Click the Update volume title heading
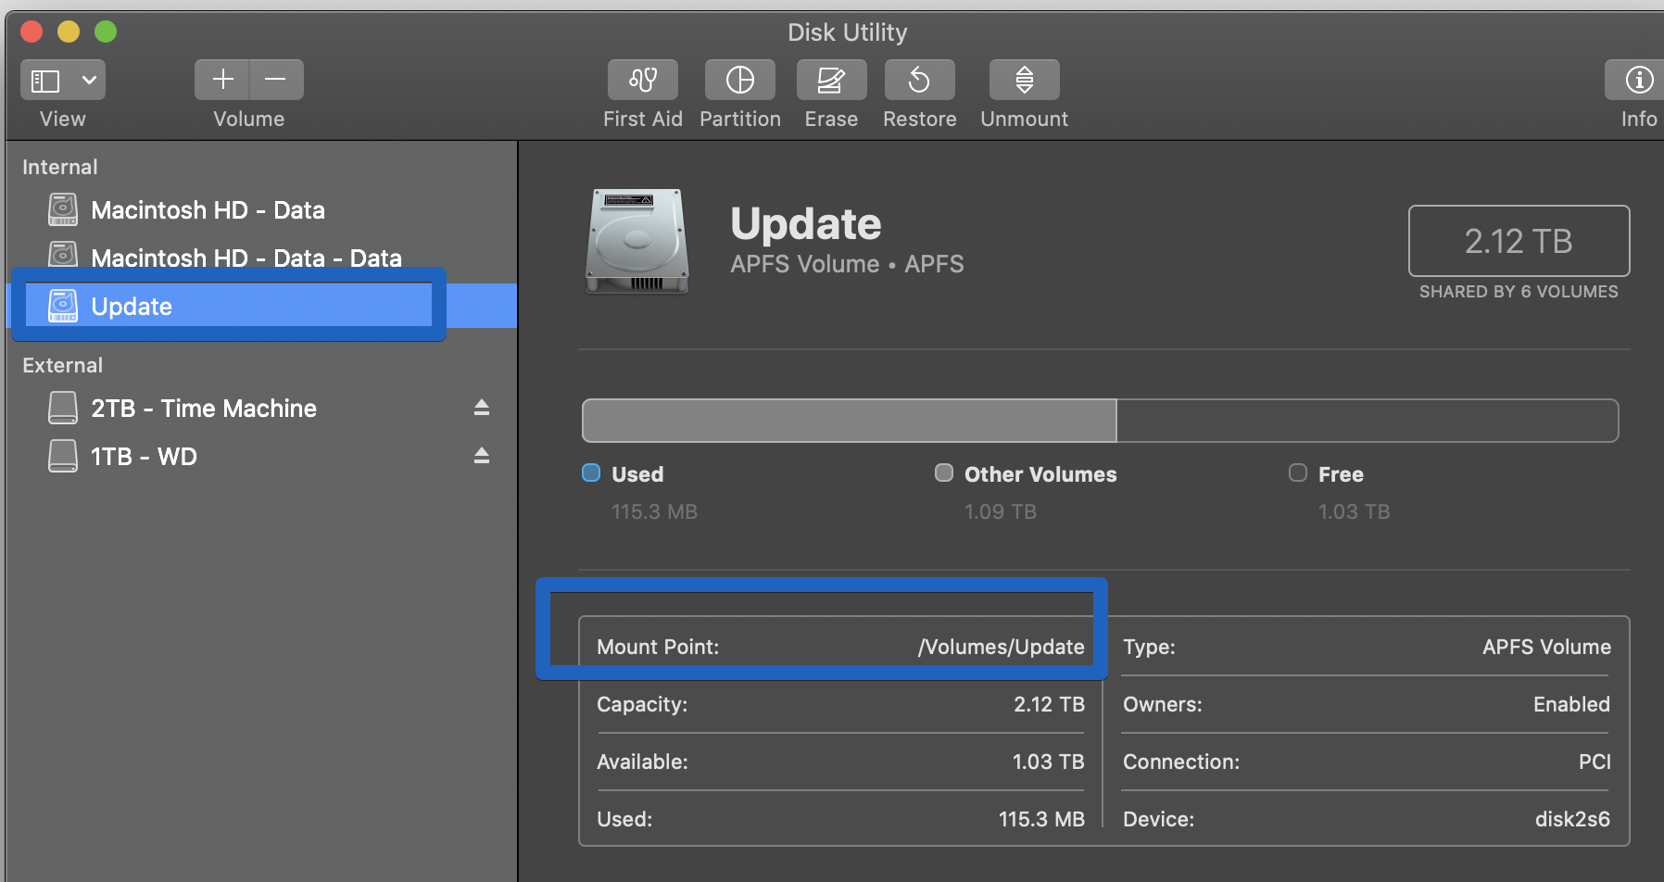 806,224
